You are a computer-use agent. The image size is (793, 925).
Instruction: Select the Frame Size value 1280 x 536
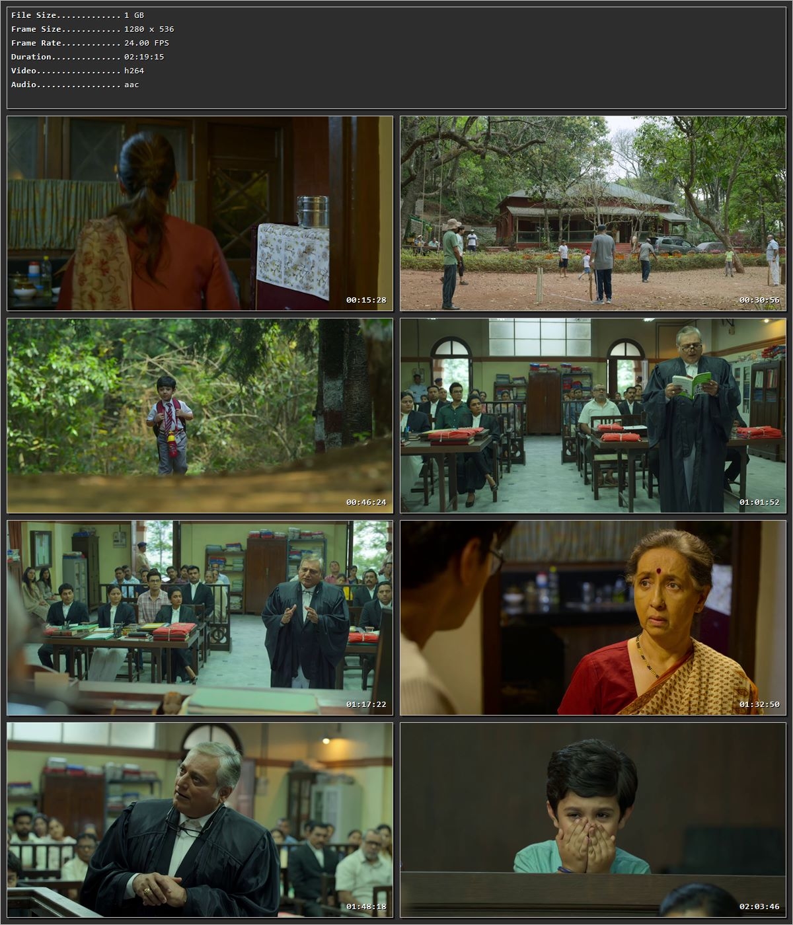(x=149, y=28)
